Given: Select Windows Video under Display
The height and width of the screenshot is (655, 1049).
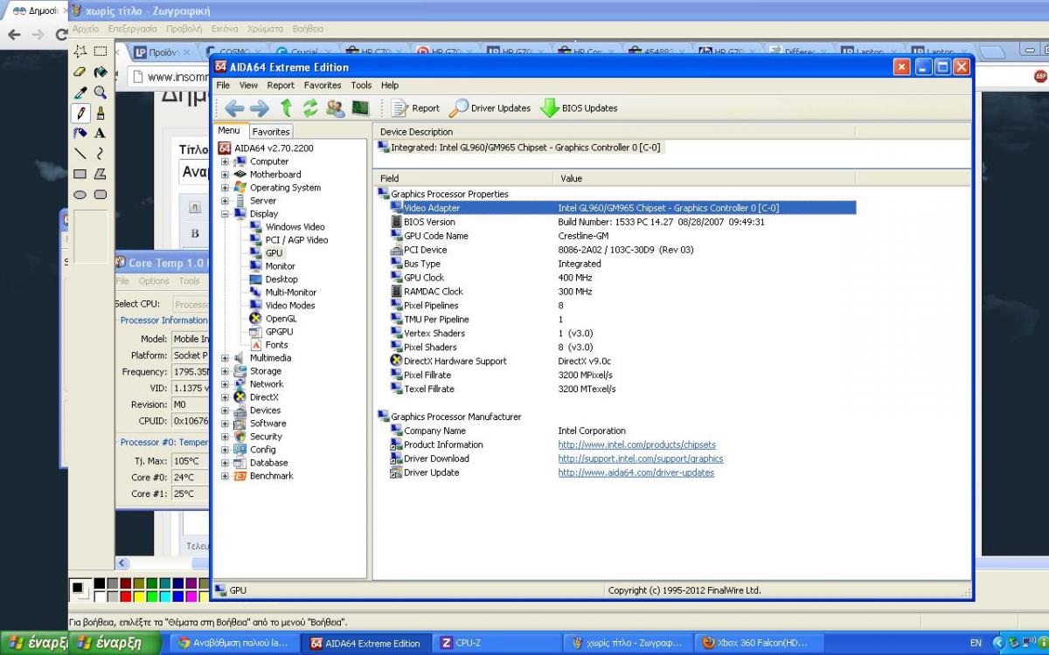Looking at the screenshot, I should coord(295,227).
